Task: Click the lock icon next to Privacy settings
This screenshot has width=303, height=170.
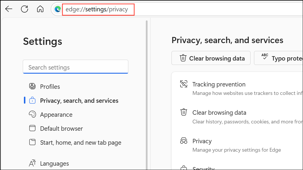Action: coord(32,100)
